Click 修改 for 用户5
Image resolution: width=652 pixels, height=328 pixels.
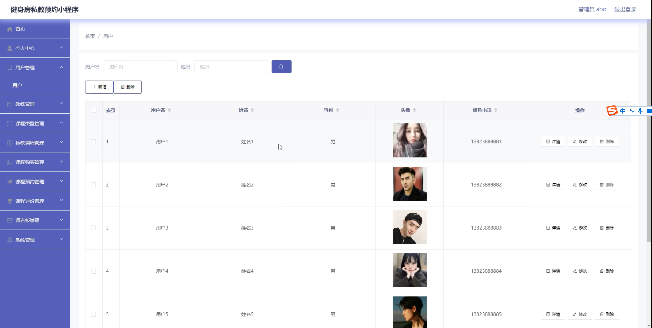point(580,314)
